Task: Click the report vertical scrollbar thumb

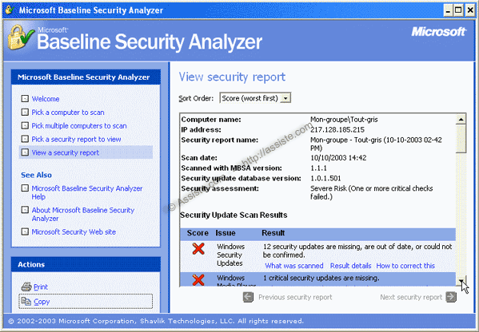Action: 461,138
